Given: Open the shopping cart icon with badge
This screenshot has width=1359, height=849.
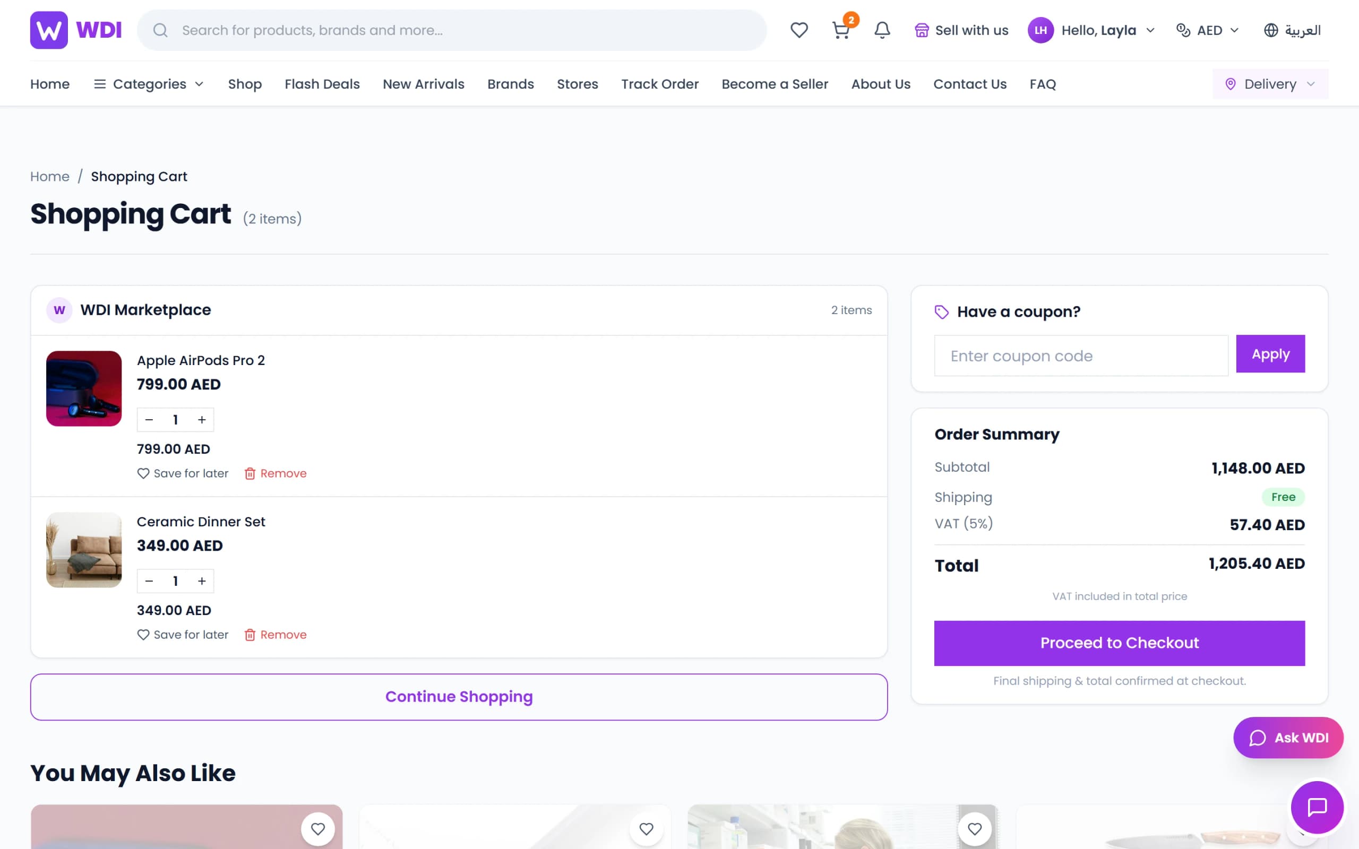Looking at the screenshot, I should pos(841,30).
